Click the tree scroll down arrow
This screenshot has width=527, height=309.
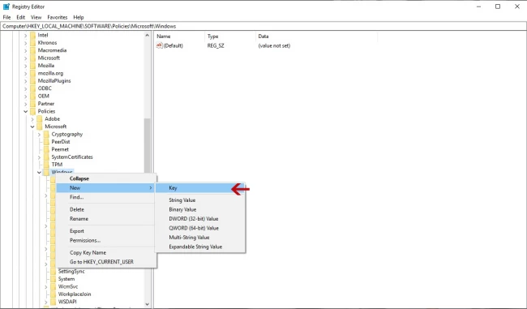[x=148, y=304]
